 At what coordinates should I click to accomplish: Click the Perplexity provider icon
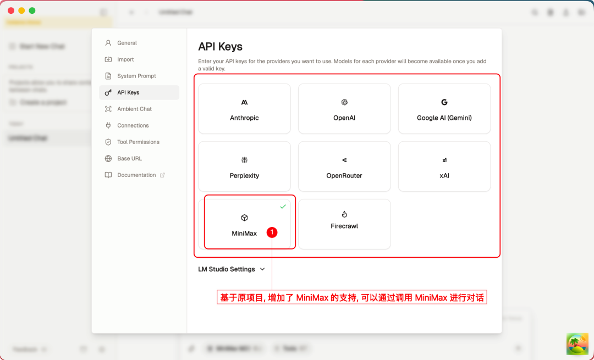(244, 160)
